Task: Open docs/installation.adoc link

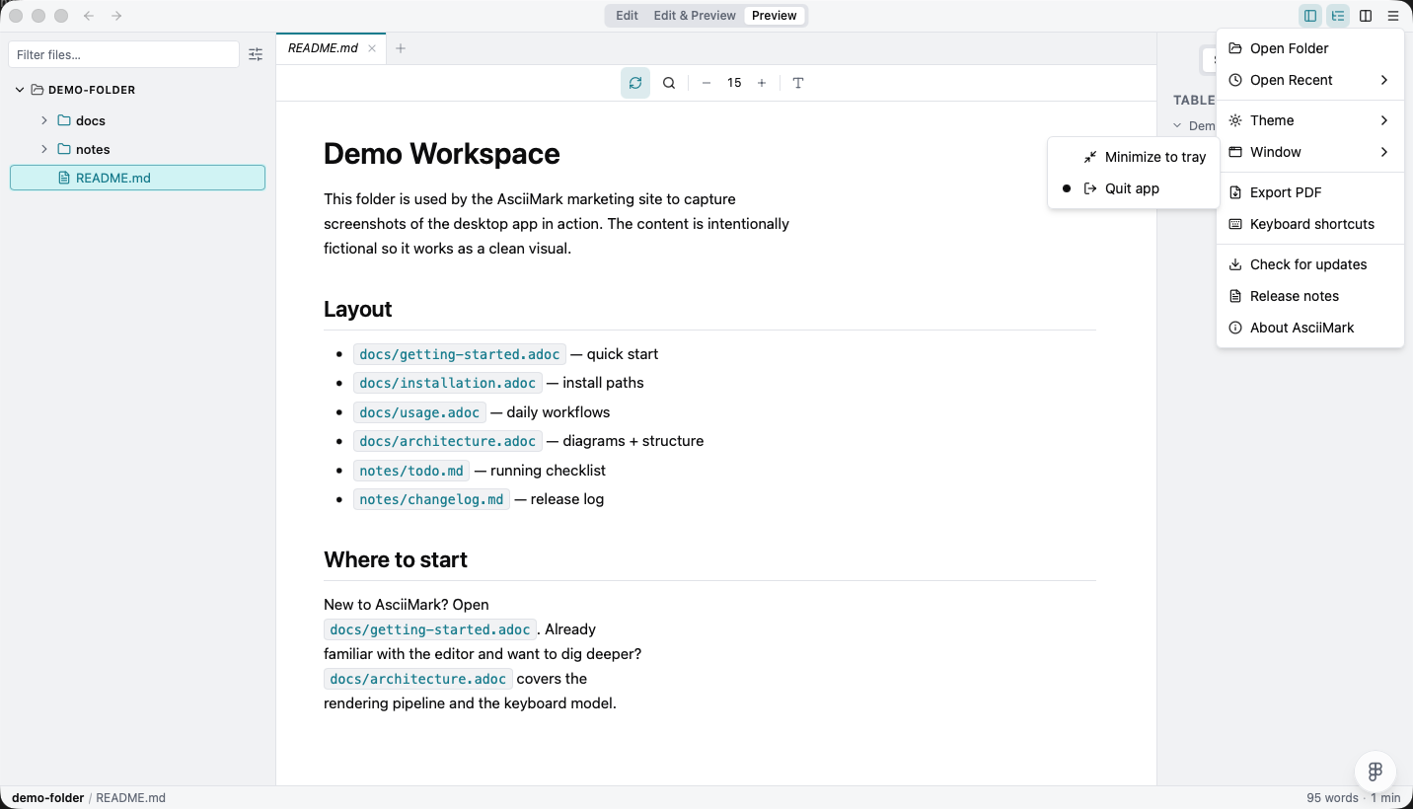Action: [447, 383]
